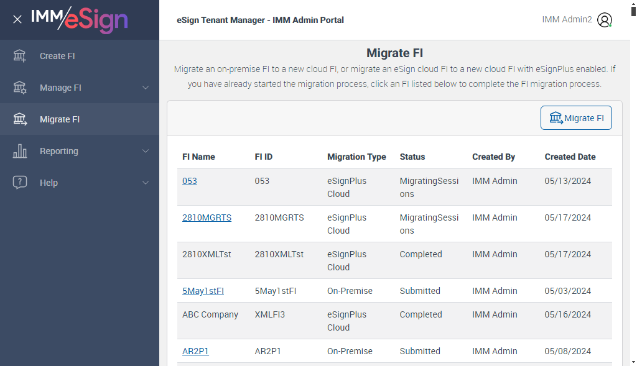Viewport: 637px width, 366px height.
Task: Click the Manage FI gear-bank icon
Action: point(19,87)
